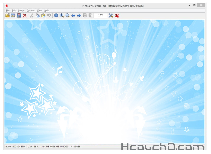Open settings with the wrench tools icon

(x=111, y=16)
